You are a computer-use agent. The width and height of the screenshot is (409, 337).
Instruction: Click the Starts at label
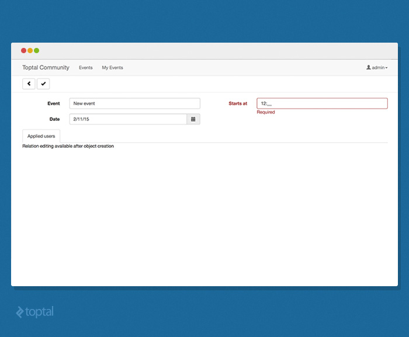[x=237, y=103]
